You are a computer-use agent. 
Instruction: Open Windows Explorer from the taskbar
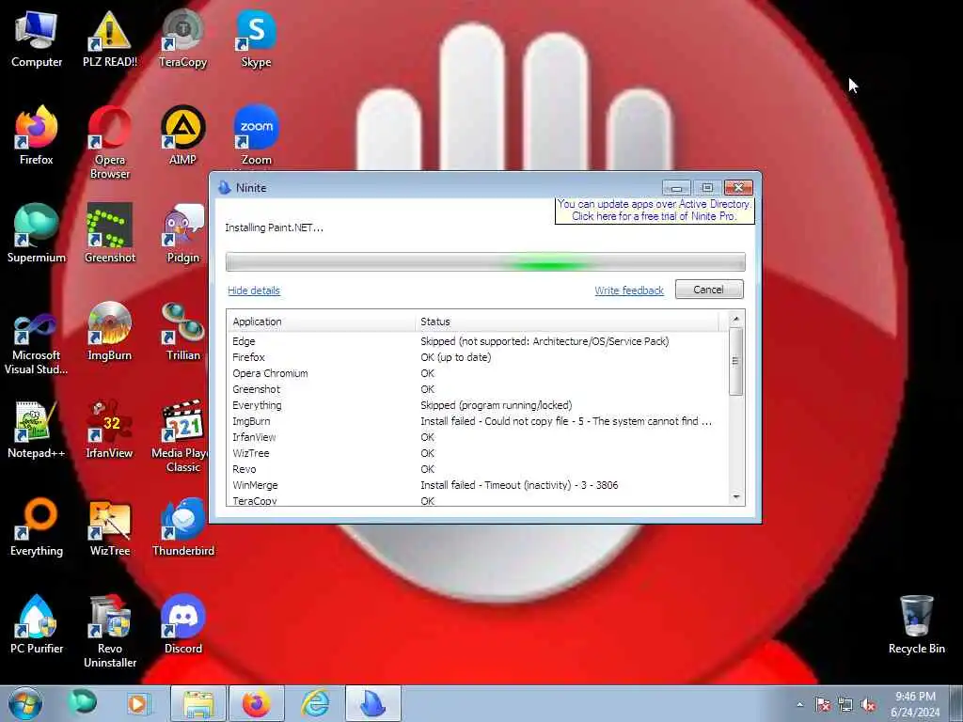pos(197,703)
